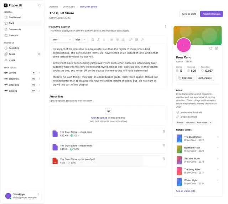228x204 pixels.
Task: Go to Drew Cano breadcrumb
Action: tap(69, 7)
